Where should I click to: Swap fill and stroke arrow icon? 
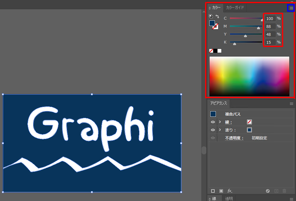(x=217, y=17)
